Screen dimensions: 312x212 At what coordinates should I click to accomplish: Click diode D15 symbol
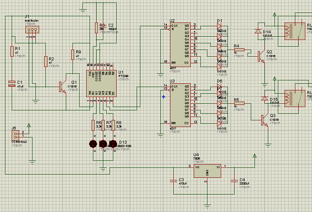(265, 99)
